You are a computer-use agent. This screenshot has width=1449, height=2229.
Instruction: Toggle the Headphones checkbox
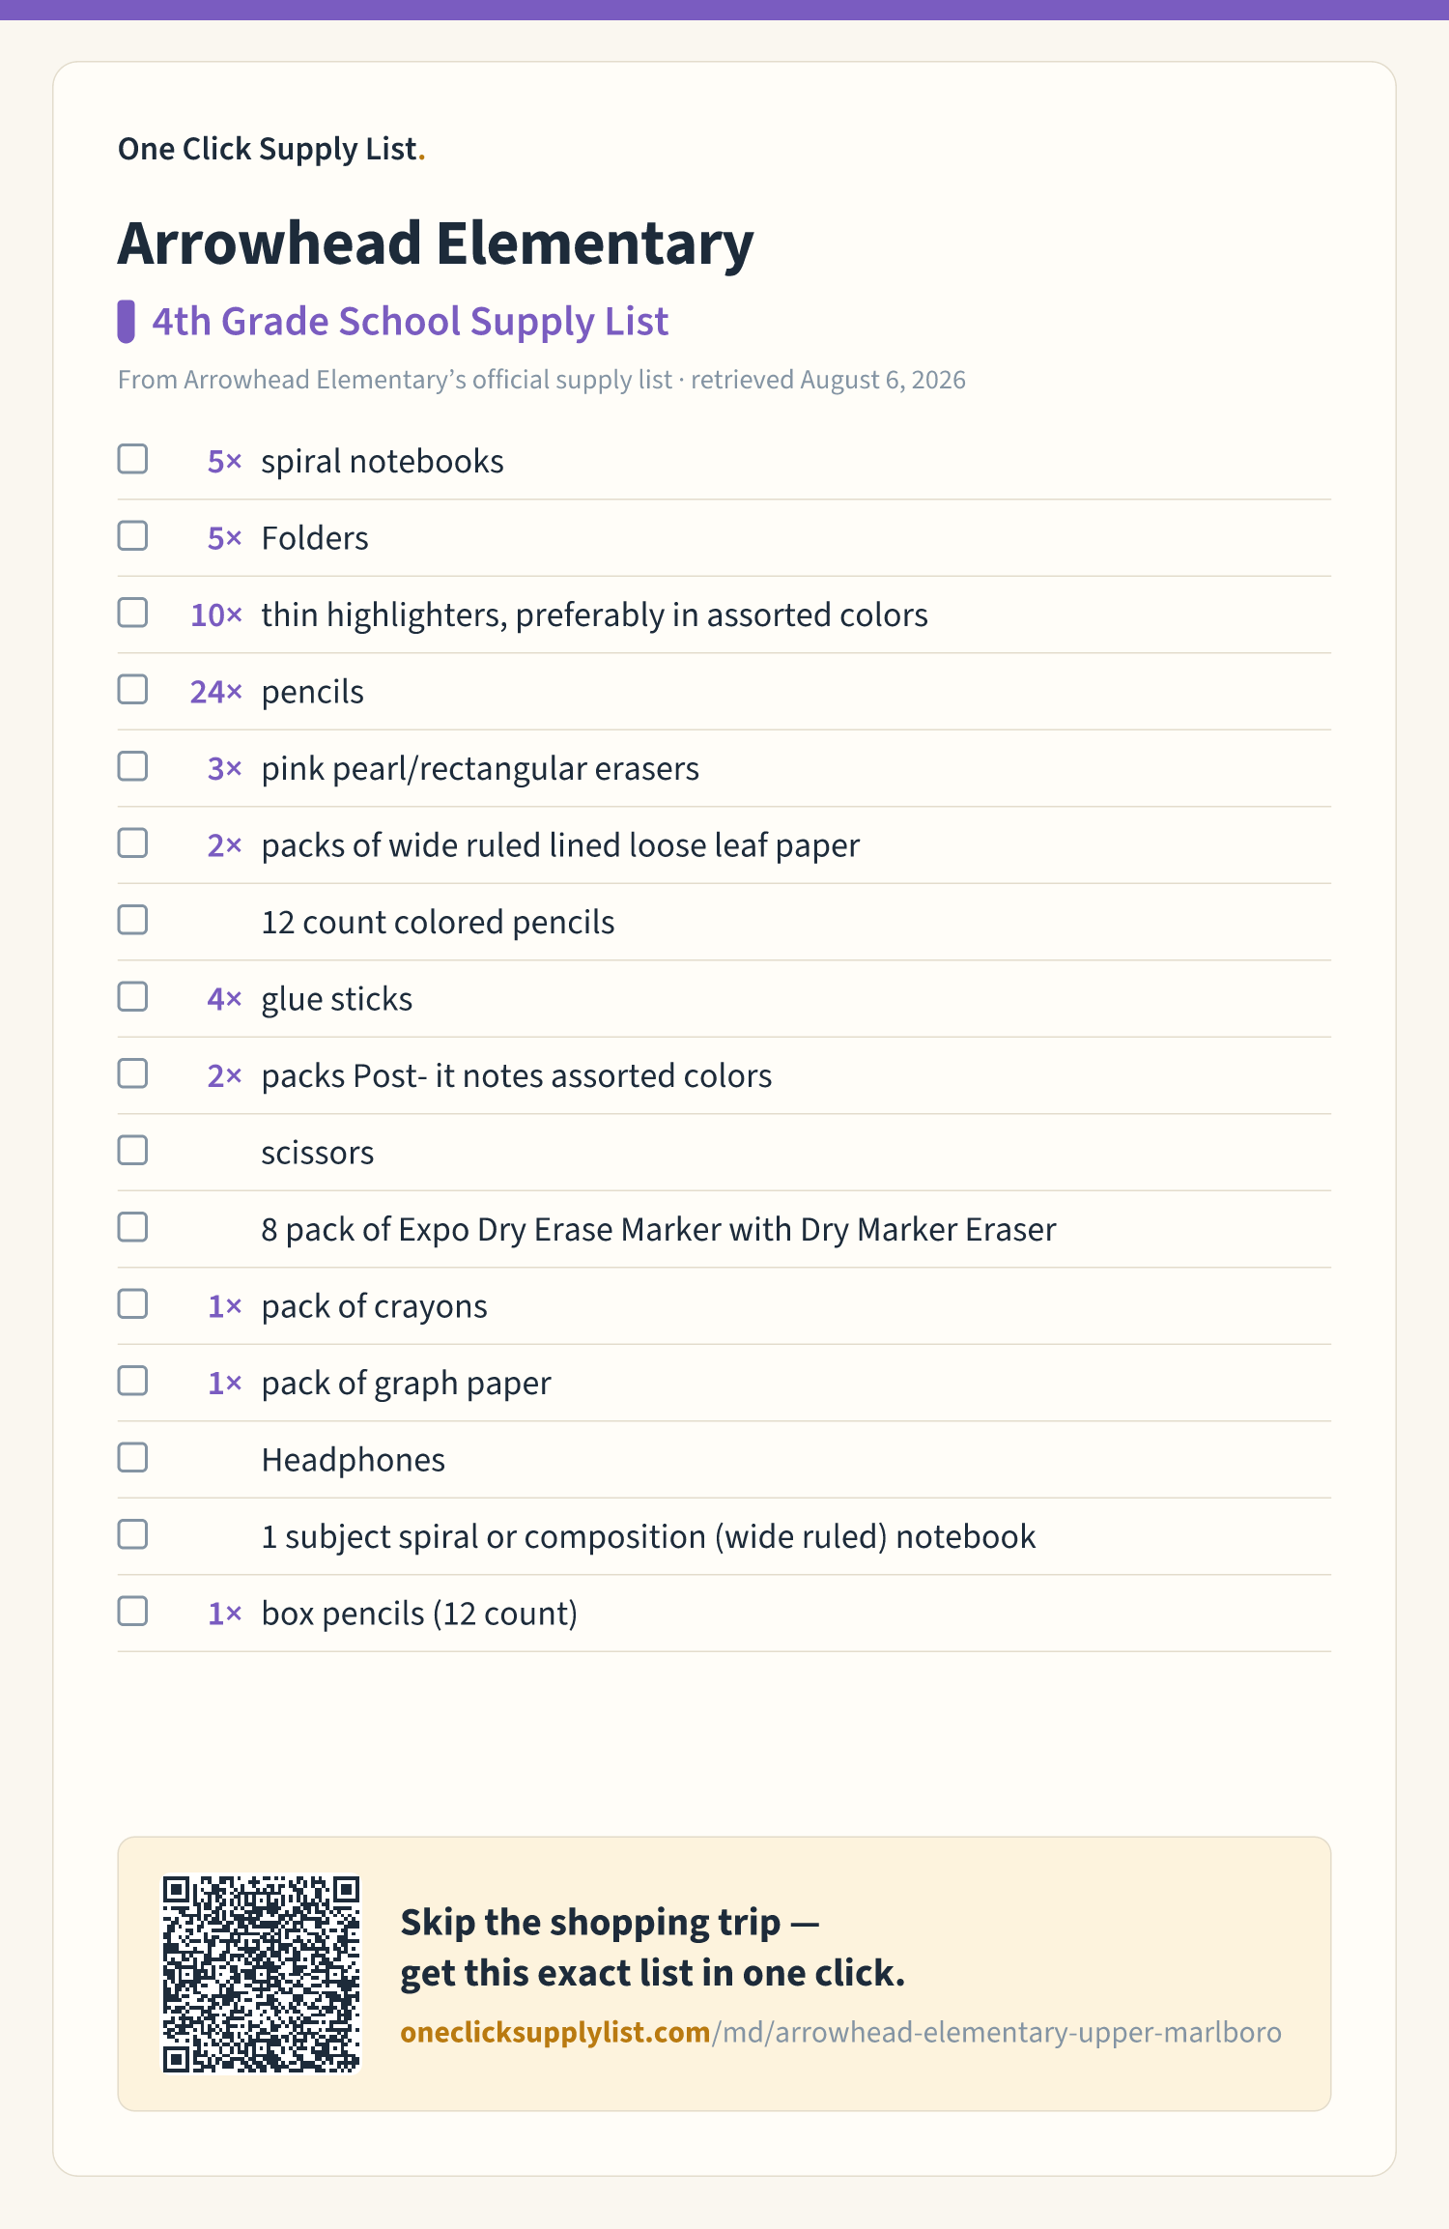(132, 1458)
